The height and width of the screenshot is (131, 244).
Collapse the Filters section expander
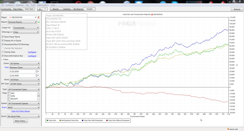point(2,59)
